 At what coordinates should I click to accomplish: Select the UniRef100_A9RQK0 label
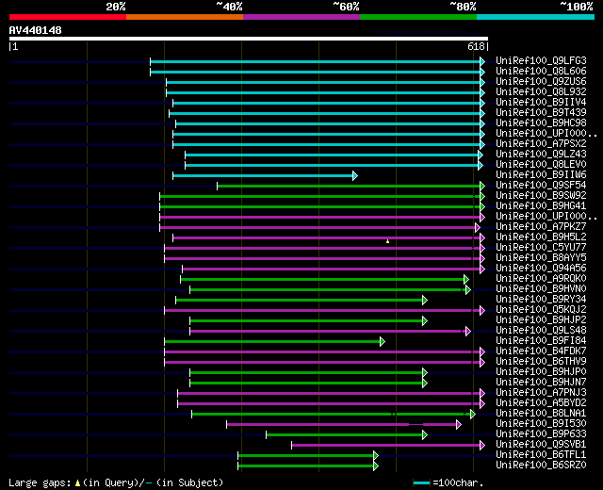point(541,279)
